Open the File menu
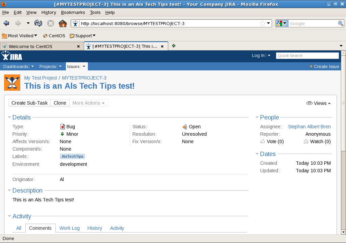 click(5, 13)
